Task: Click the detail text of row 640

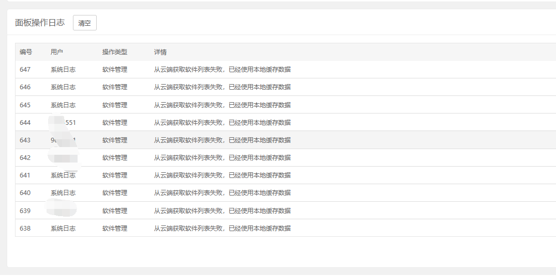Action: coord(222,192)
